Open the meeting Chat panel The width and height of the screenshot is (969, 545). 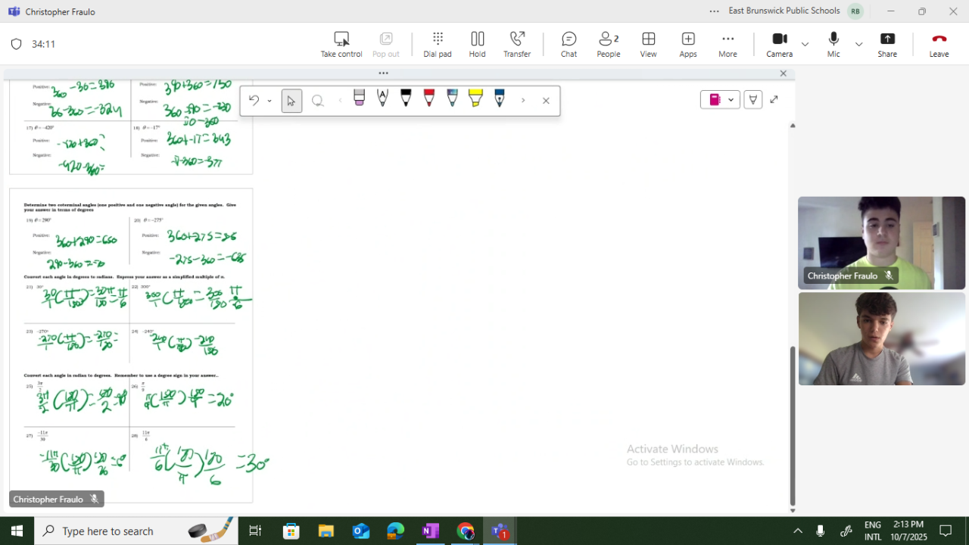[569, 45]
